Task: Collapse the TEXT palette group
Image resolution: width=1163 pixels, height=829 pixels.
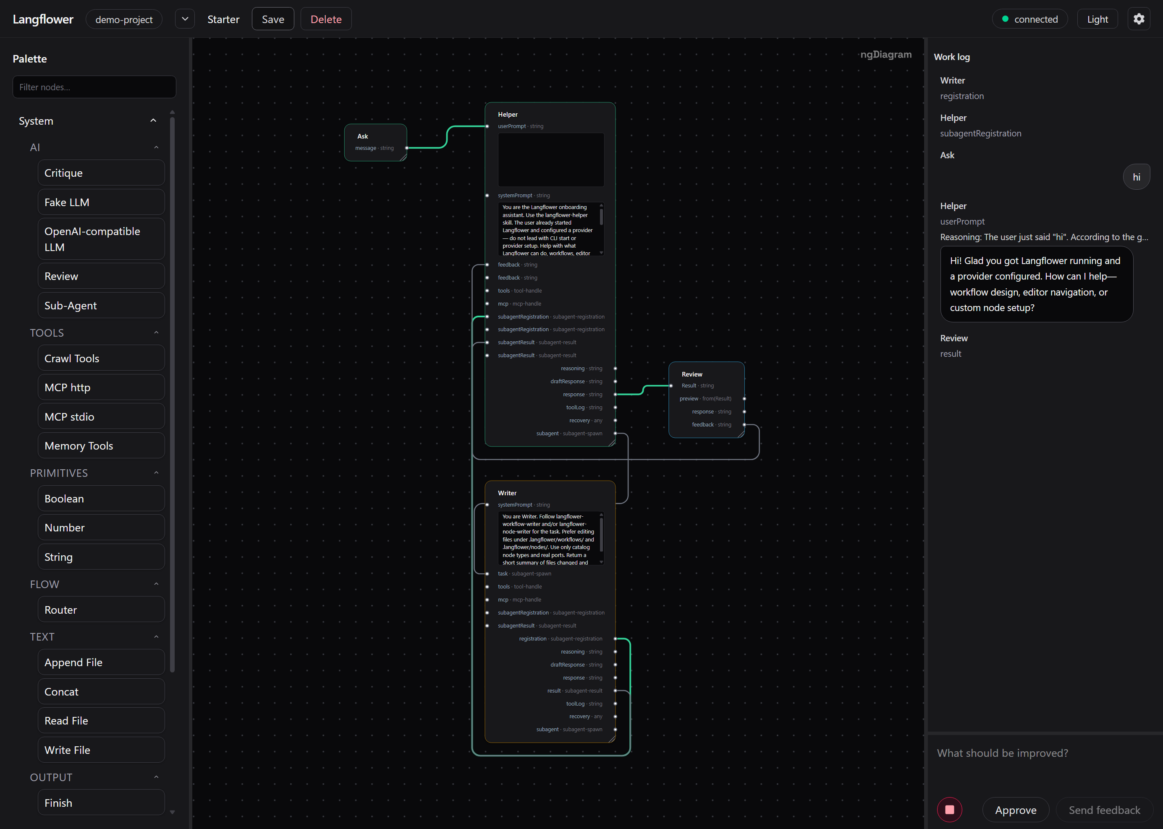Action: 156,637
